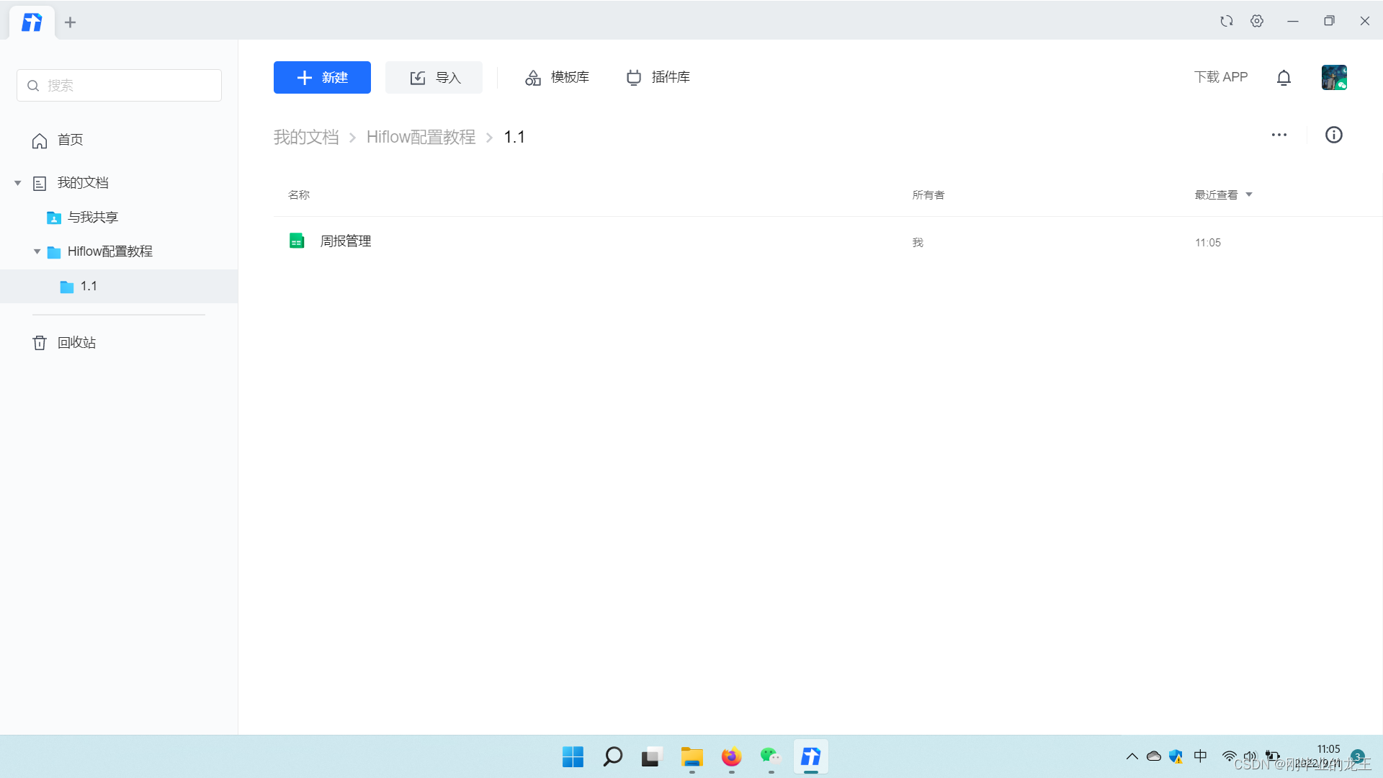Click the 搜索 search field

tap(119, 86)
